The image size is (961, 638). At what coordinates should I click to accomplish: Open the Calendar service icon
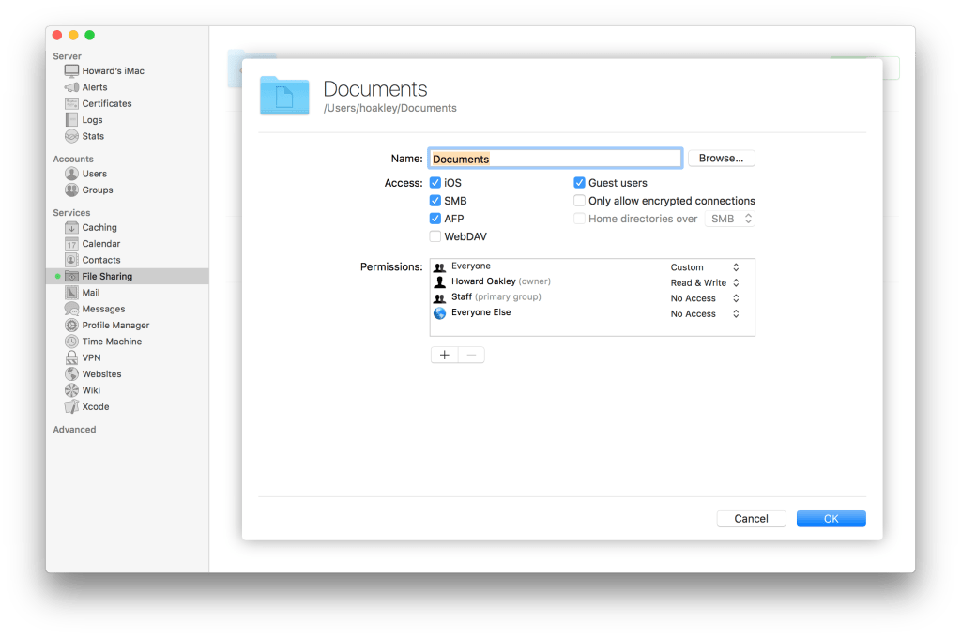72,244
